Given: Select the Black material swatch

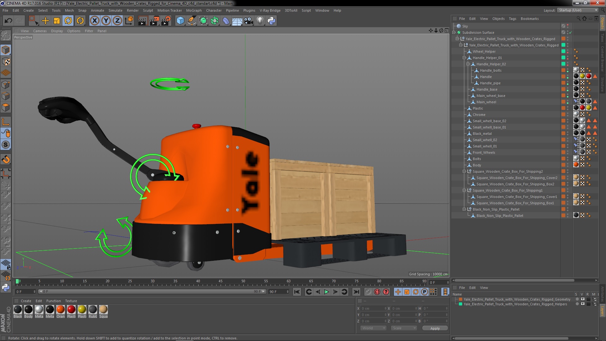Looking at the screenshot, I should tap(18, 311).
